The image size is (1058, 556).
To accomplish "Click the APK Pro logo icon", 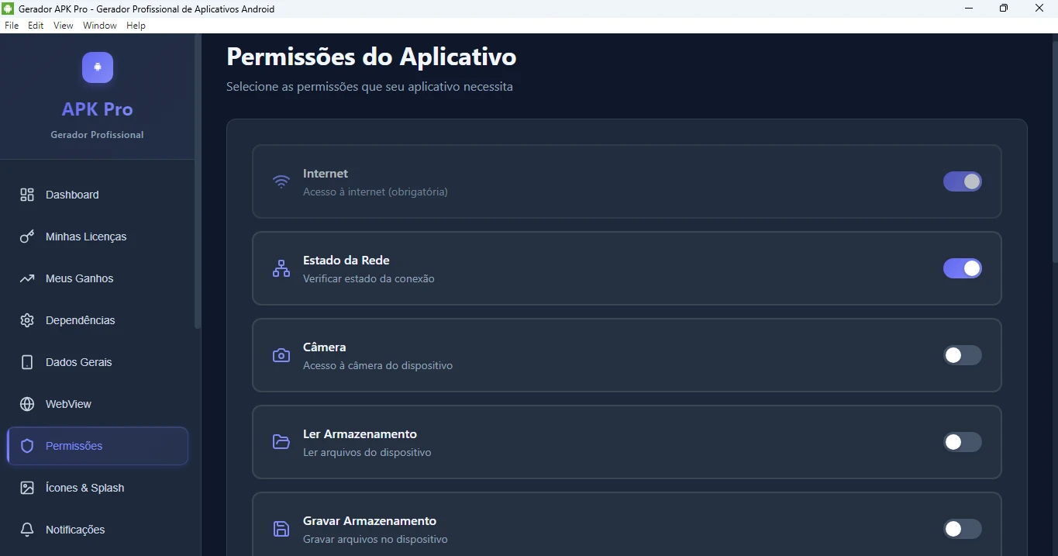I will (x=98, y=67).
